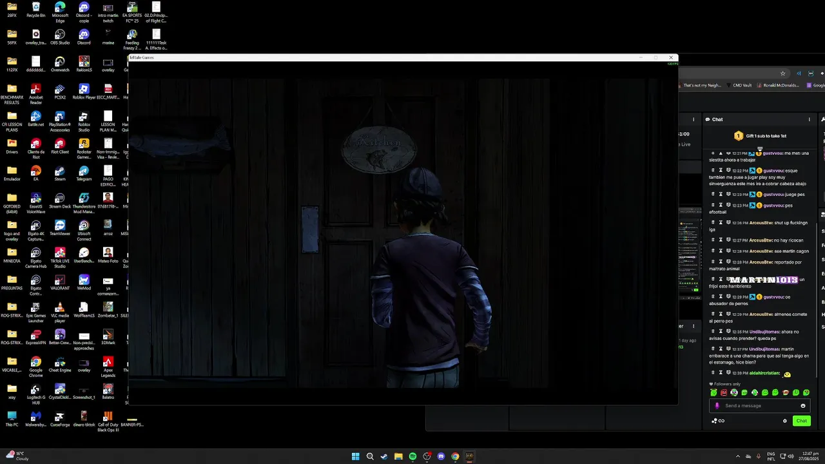
Task: Open the Call of Duty Black Ops desktop shortcut
Action: coord(108,421)
